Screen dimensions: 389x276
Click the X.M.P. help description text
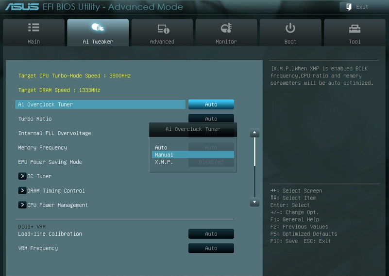[x=322, y=76]
